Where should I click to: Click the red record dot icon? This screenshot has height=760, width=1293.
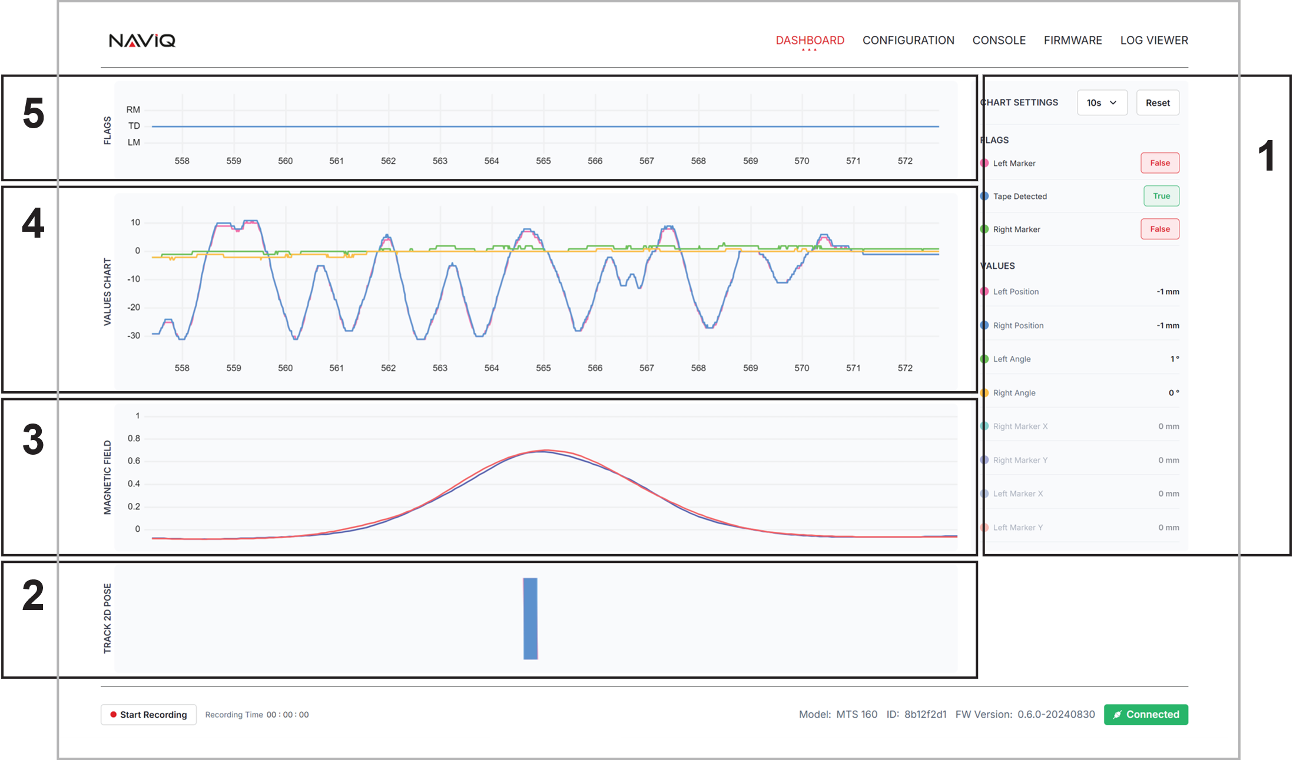113,715
